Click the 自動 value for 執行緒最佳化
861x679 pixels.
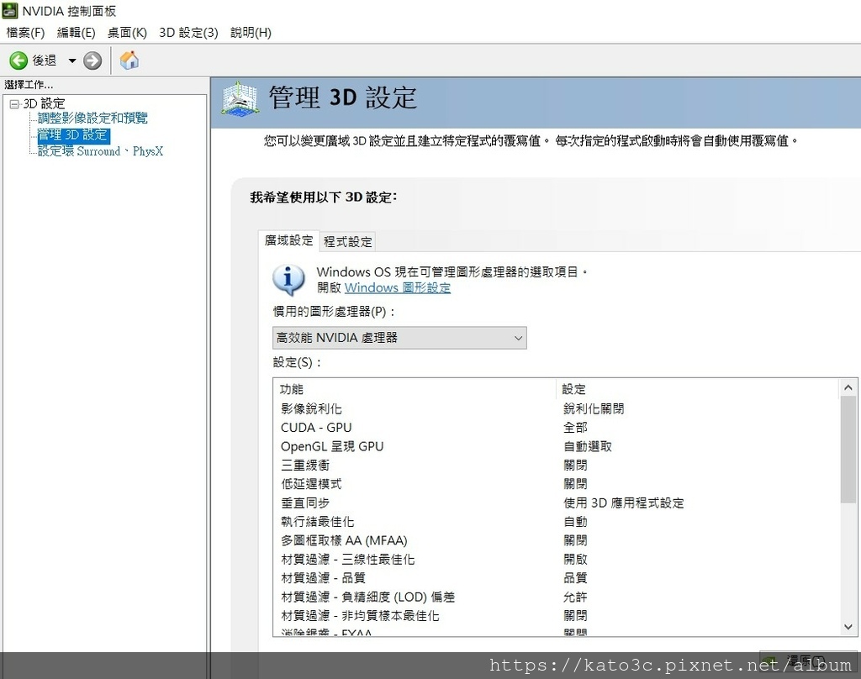pyautogui.click(x=575, y=522)
